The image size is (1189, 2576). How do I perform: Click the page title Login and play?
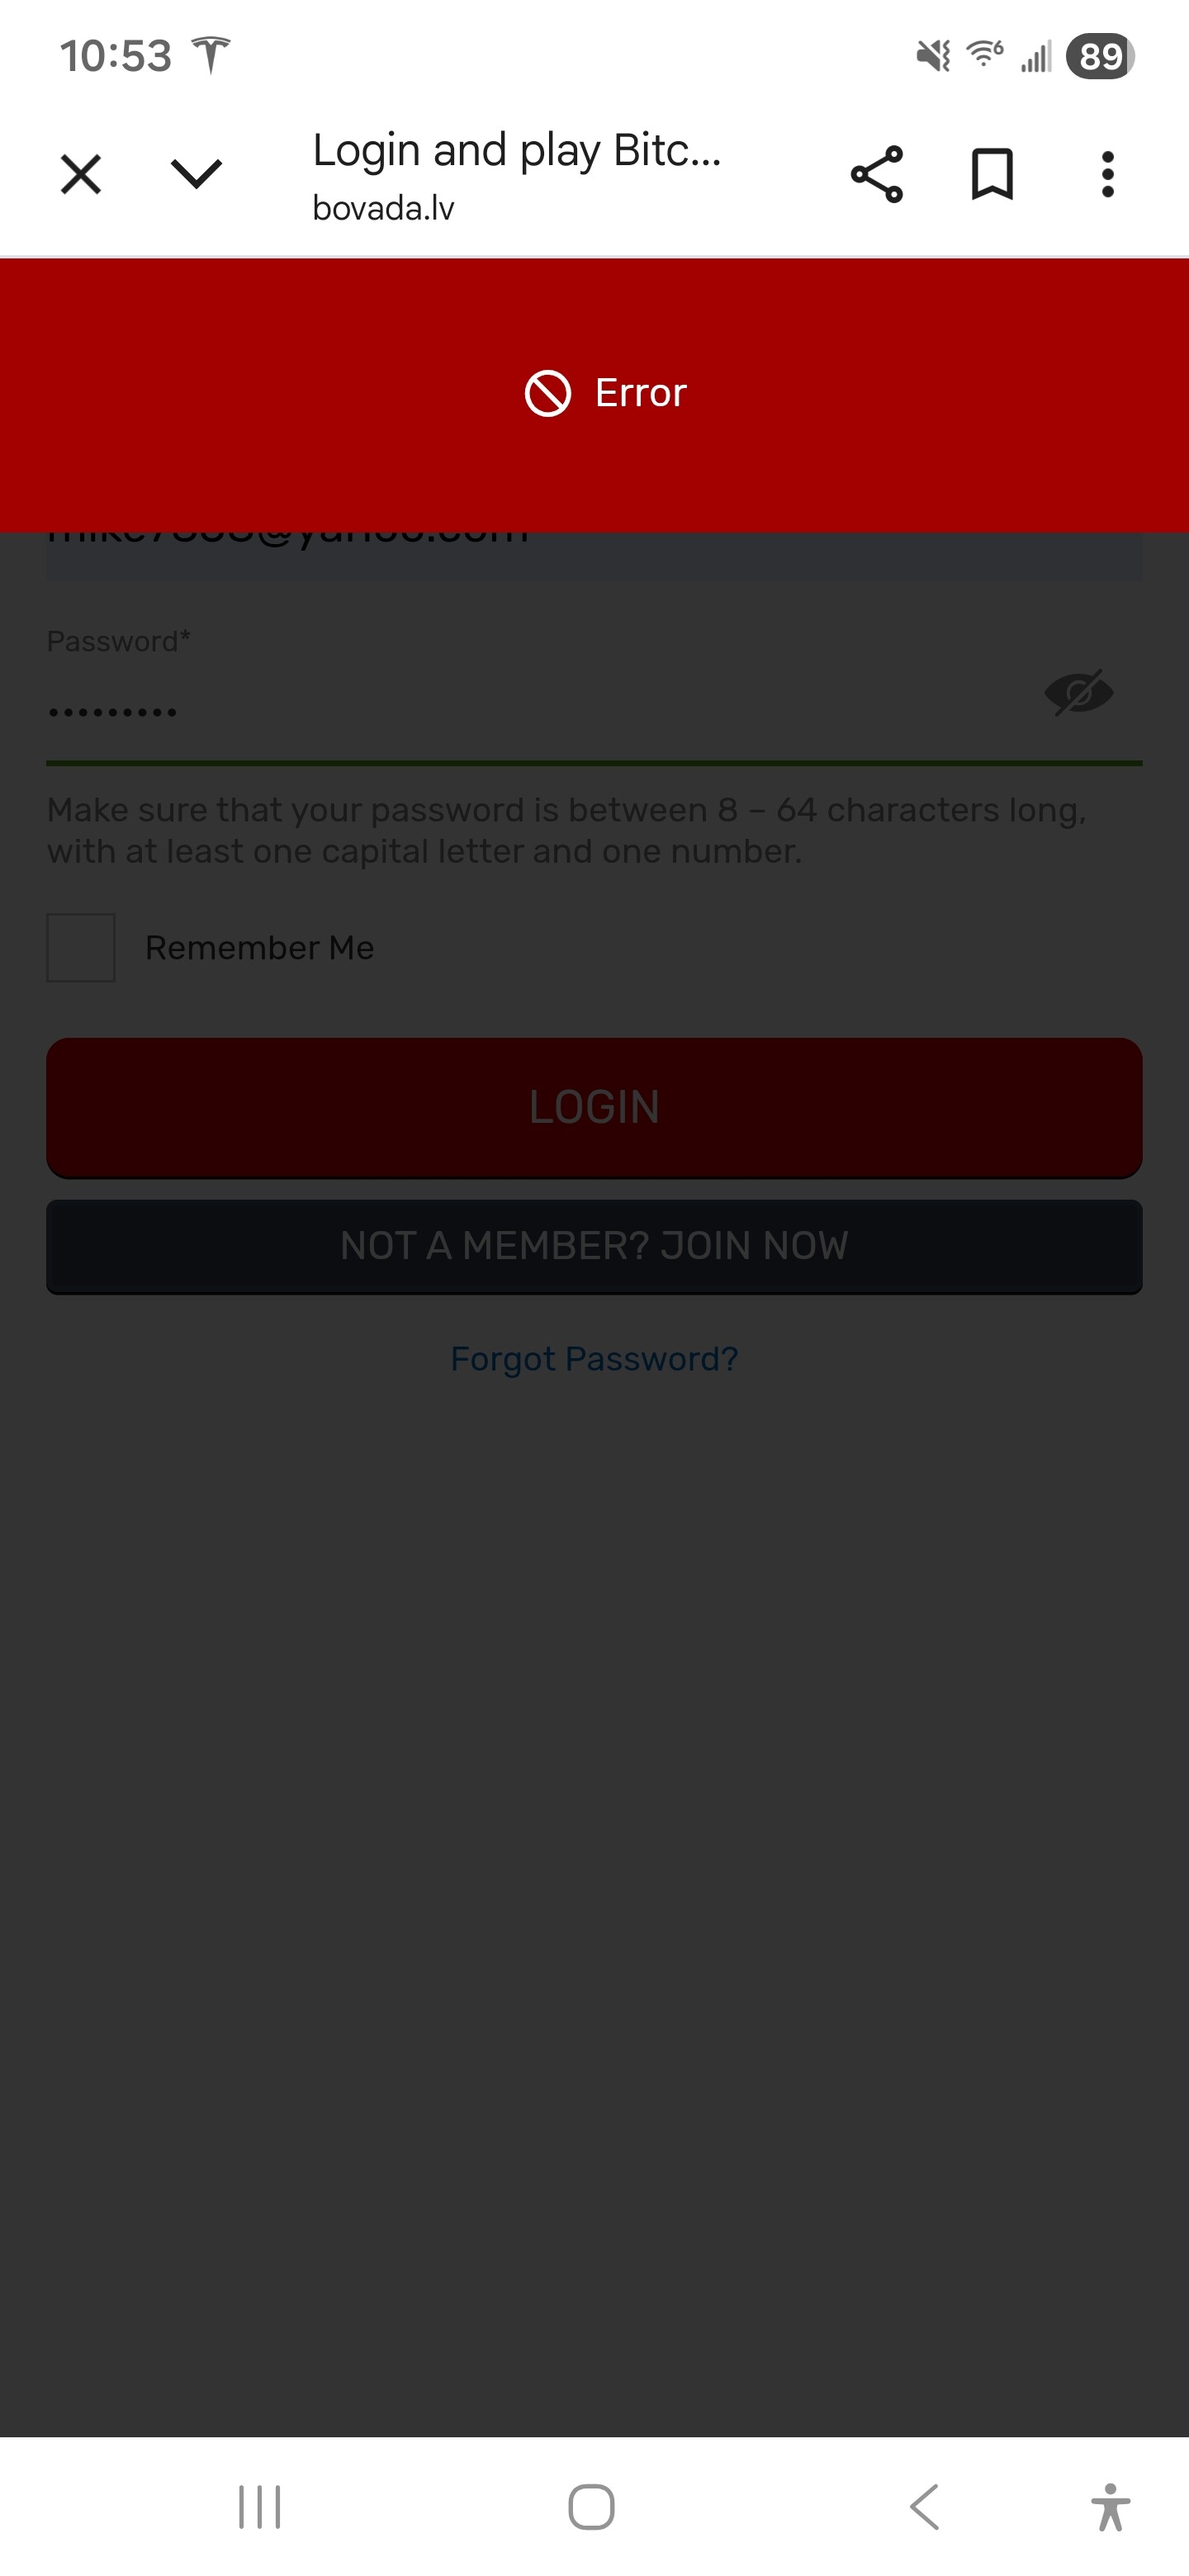coord(516,150)
